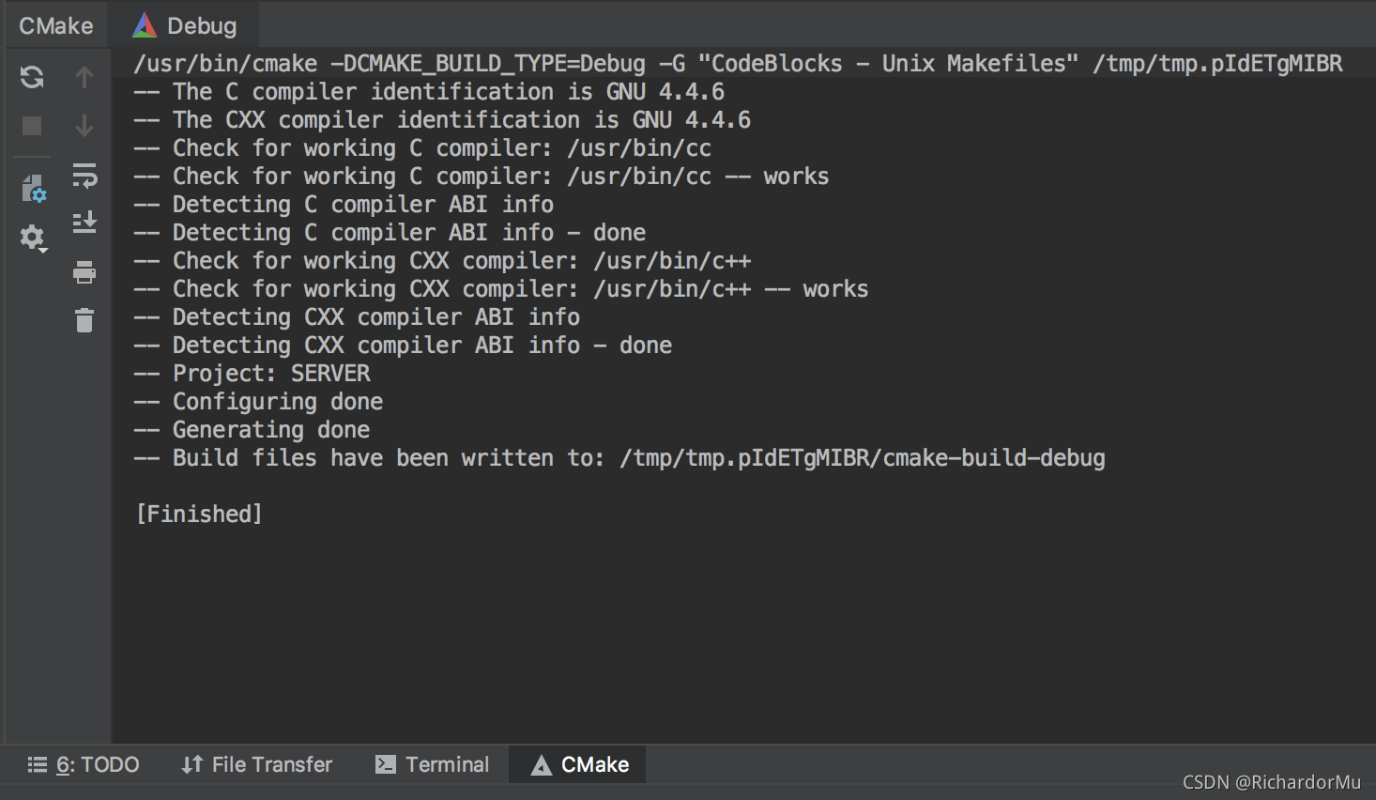Reload the CMake project
The width and height of the screenshot is (1376, 800).
[x=32, y=77]
